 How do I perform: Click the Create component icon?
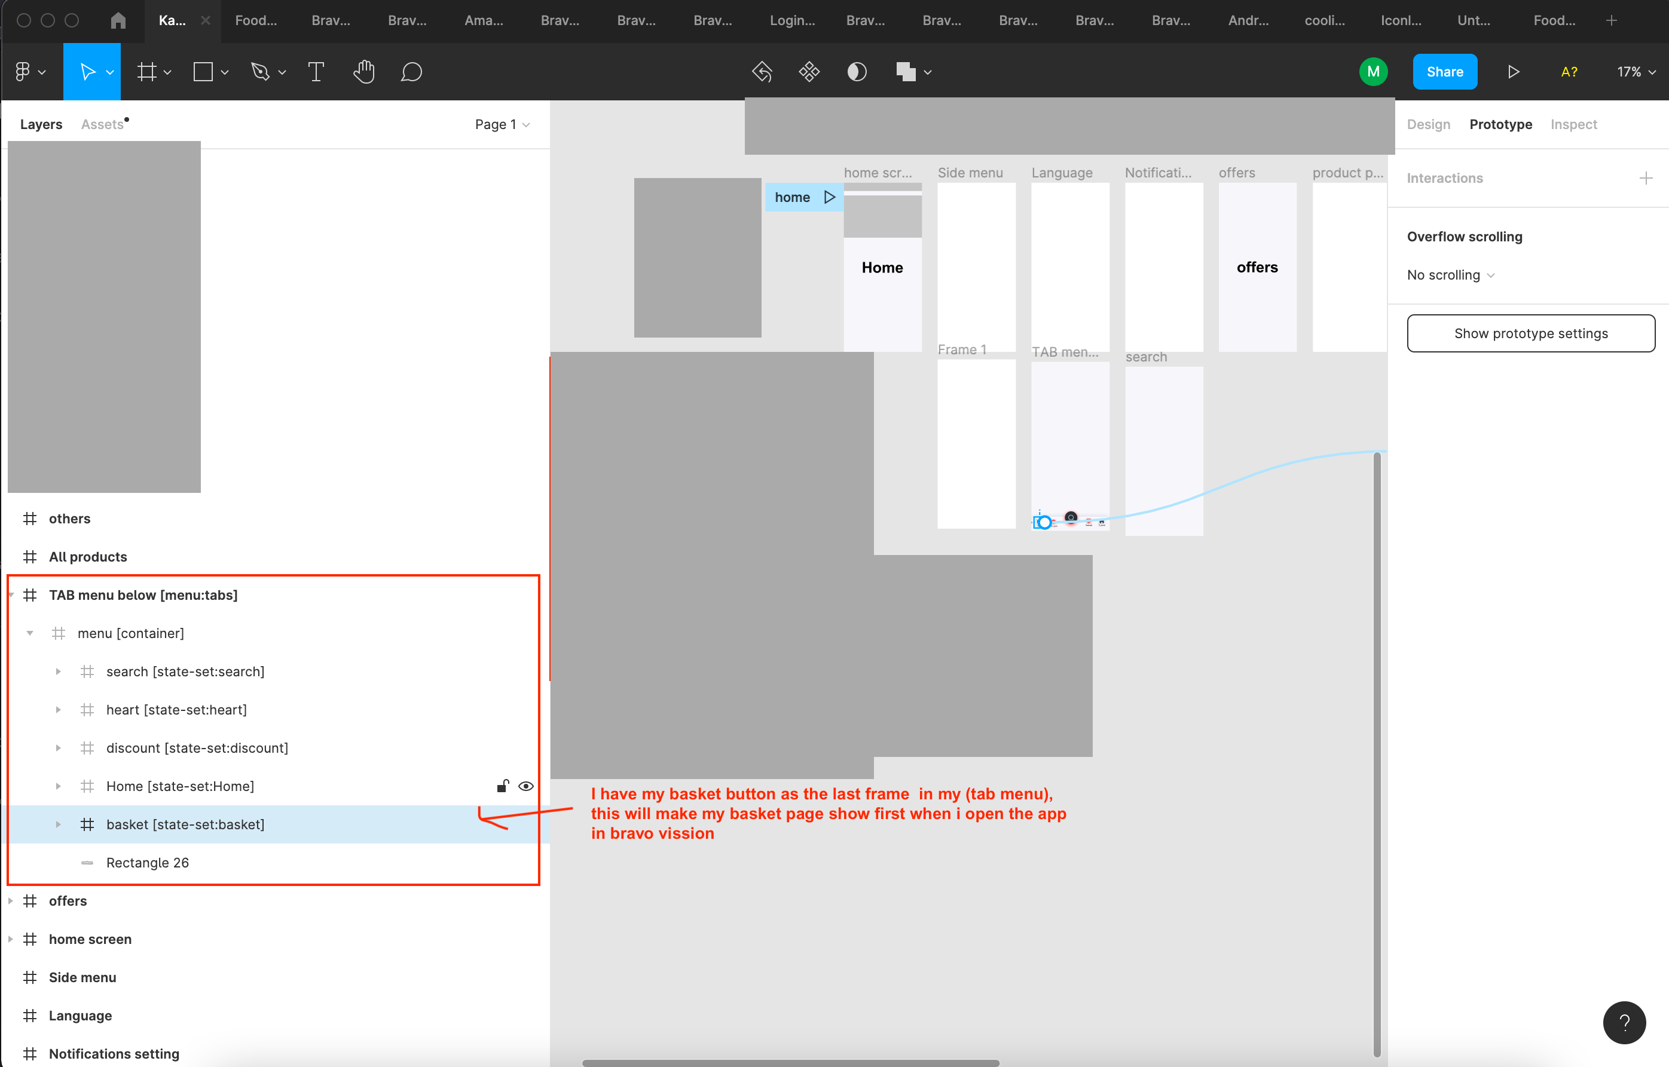(x=809, y=71)
